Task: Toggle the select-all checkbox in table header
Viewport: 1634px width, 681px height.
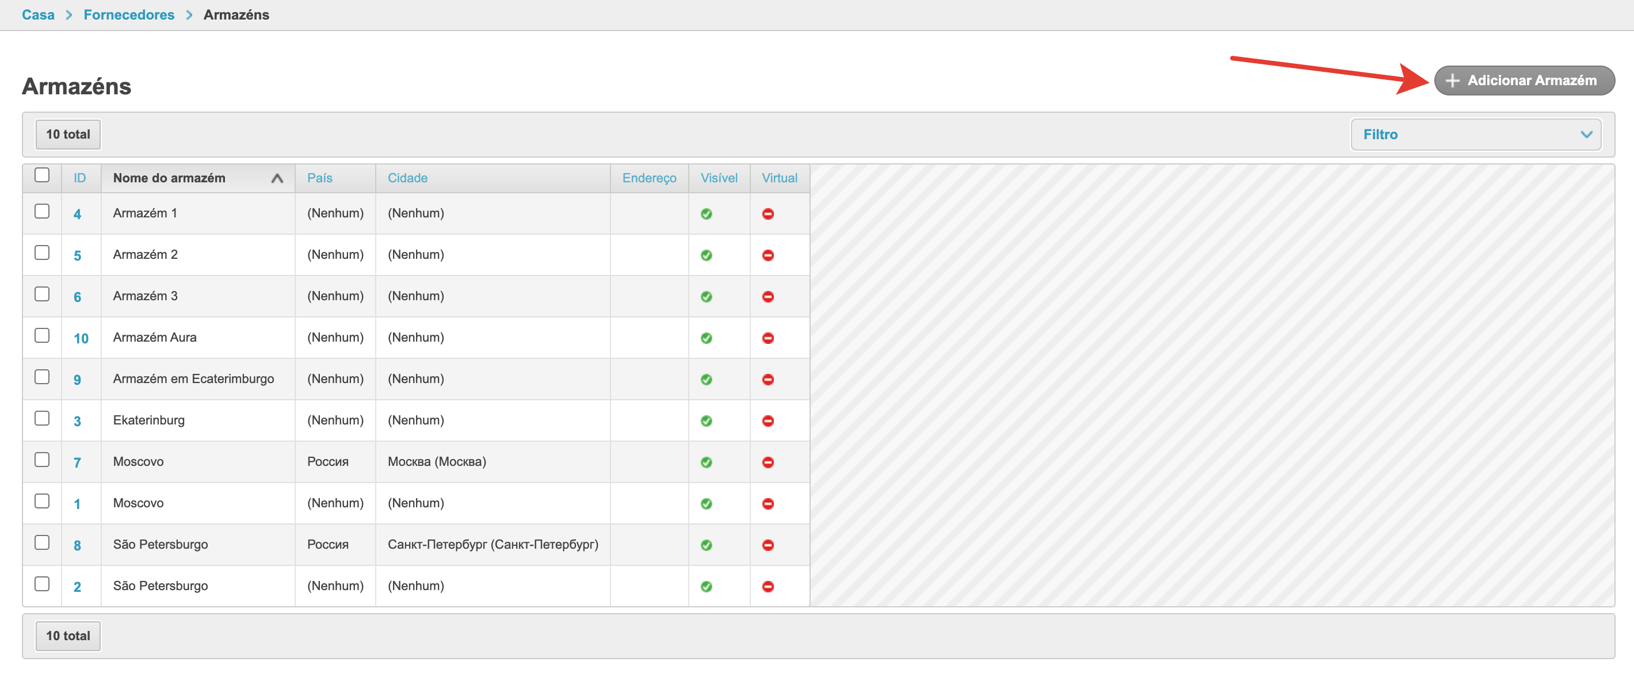Action: coord(42,175)
